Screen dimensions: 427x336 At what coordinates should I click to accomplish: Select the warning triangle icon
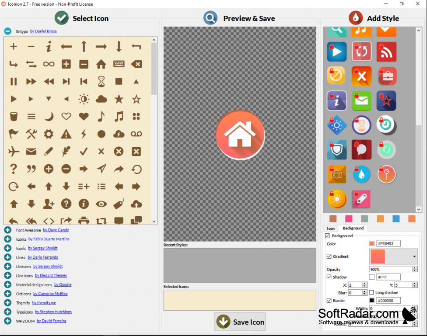click(x=66, y=134)
